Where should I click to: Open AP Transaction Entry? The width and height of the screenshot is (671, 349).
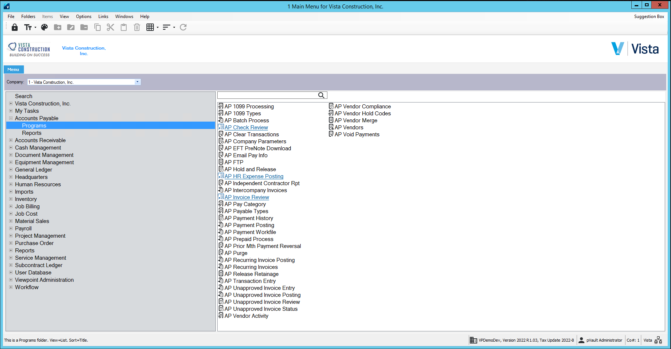click(x=250, y=281)
